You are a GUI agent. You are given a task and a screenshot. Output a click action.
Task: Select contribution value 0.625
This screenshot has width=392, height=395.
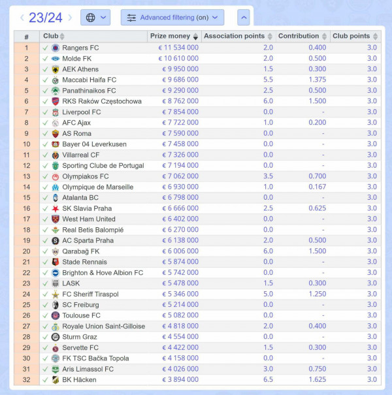click(317, 208)
